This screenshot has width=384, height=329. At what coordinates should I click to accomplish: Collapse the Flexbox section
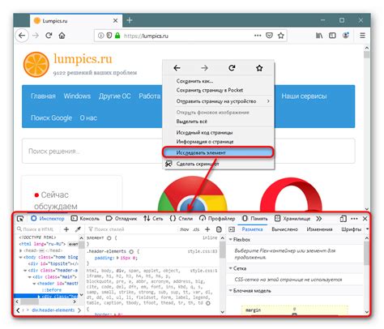[x=231, y=240]
